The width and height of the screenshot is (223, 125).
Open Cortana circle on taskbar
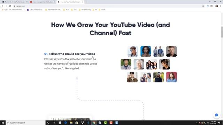point(48,123)
